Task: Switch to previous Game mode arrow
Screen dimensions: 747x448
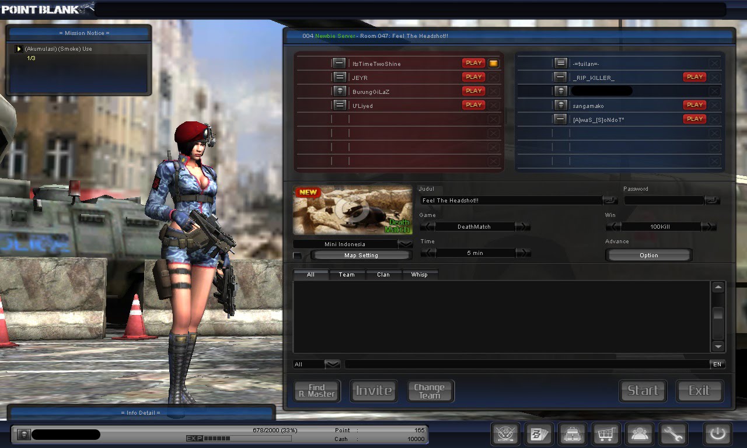Action: [x=427, y=226]
